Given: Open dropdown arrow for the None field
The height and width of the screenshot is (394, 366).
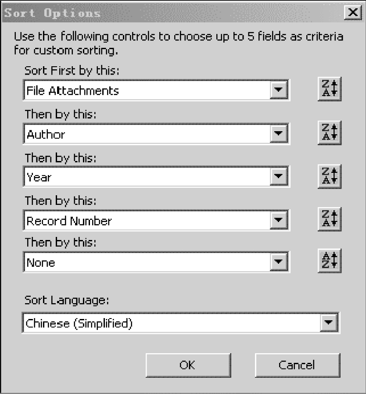Looking at the screenshot, I should tap(278, 262).
